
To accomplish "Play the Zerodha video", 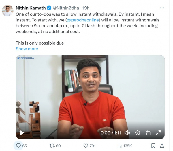I will (22, 133).
